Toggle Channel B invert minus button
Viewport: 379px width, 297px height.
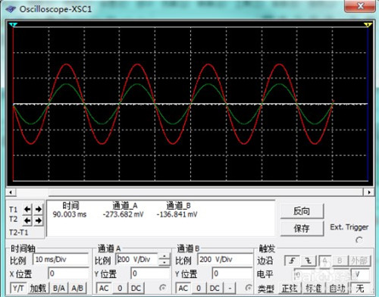point(230,288)
